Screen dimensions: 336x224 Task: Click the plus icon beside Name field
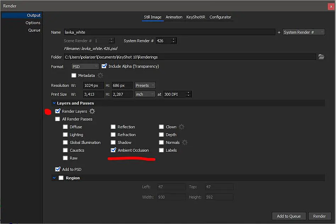tap(279, 32)
